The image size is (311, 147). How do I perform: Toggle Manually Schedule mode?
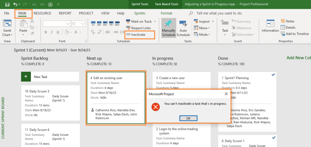(169, 28)
